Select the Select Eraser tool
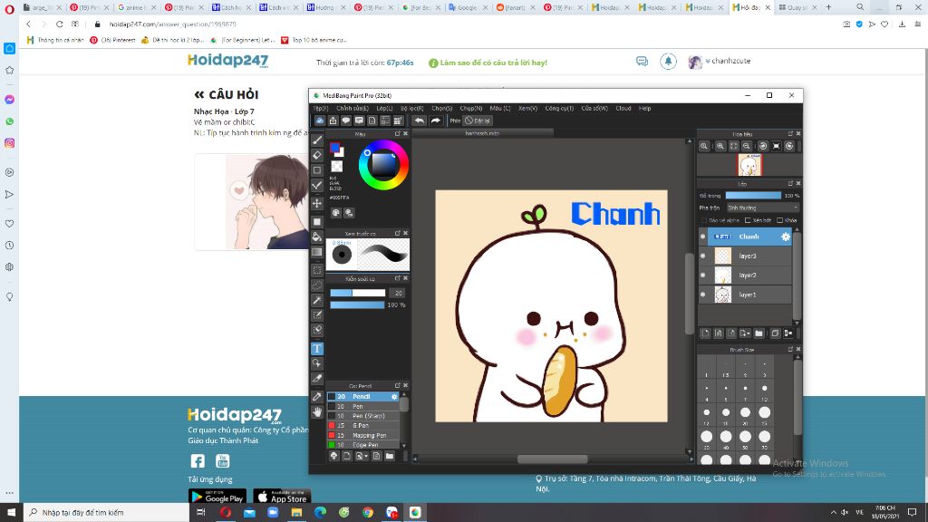 317,330
